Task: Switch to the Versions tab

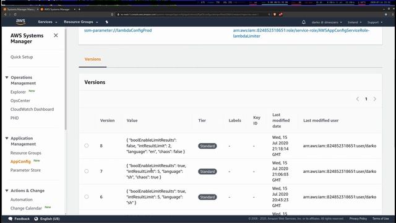Action: (x=93, y=59)
